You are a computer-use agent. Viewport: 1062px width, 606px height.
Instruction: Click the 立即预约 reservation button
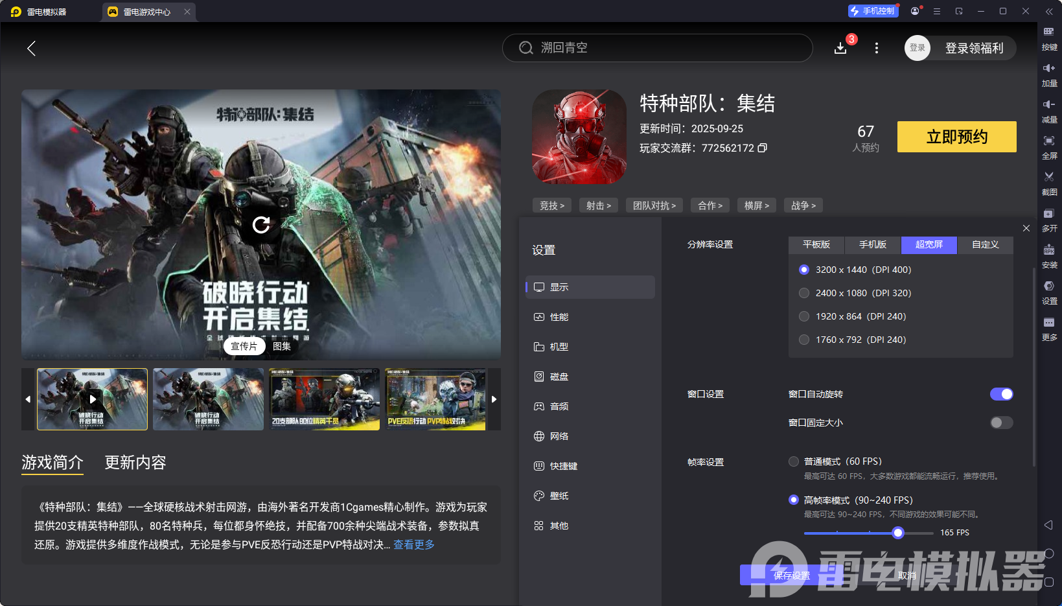coord(956,137)
